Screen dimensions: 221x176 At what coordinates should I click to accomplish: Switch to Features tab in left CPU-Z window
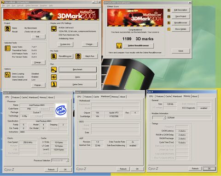(x=16, y=97)
